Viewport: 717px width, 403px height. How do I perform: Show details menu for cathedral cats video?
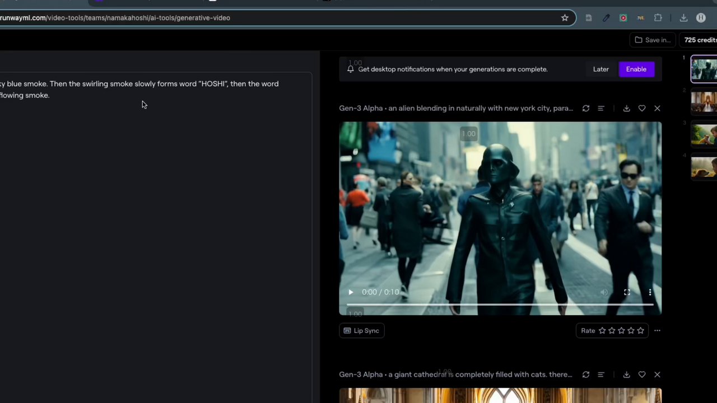[601, 374]
